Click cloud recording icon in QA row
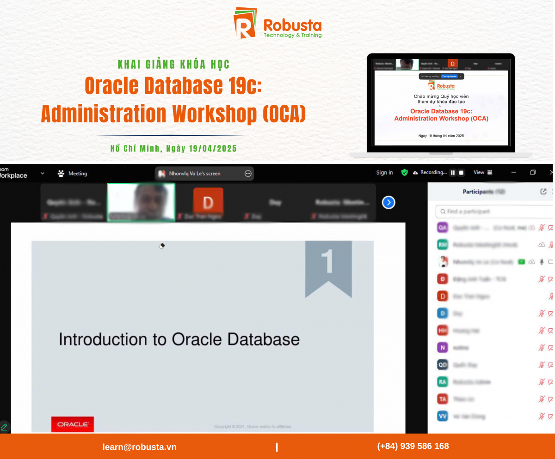Viewport: 555px width, 459px height. [532, 228]
